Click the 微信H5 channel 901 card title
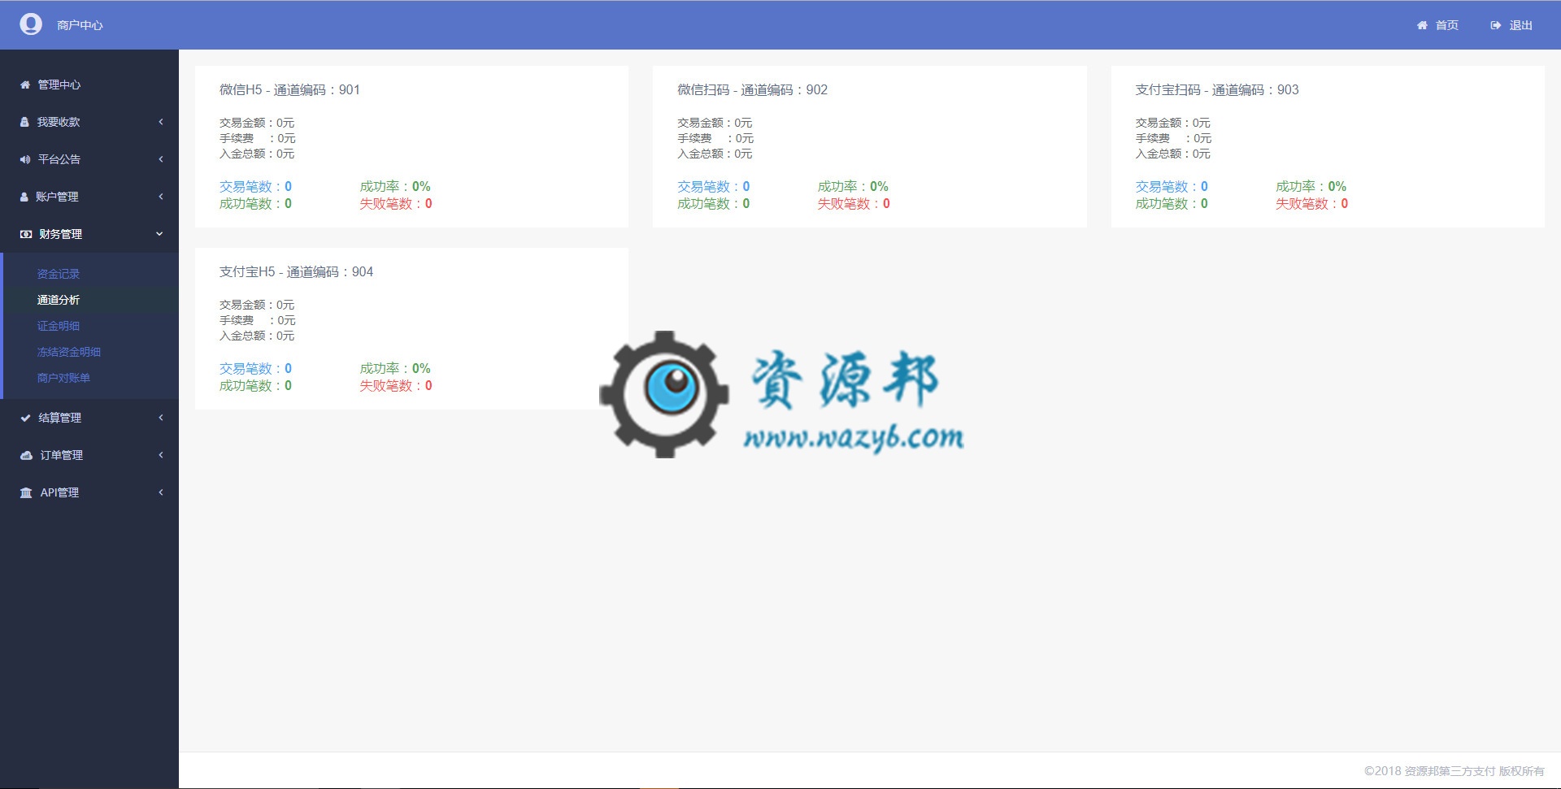 pos(289,89)
